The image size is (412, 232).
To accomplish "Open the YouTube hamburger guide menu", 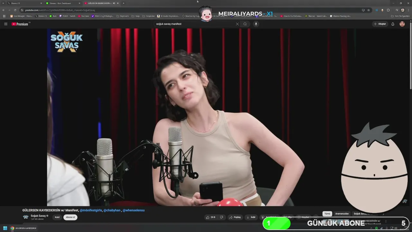I will [x=5, y=24].
